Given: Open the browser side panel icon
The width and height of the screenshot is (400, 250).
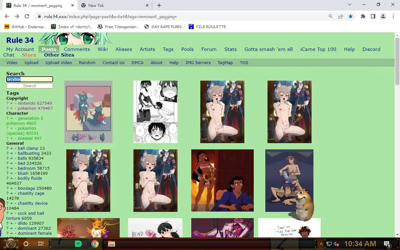Looking at the screenshot, I should click(x=373, y=17).
